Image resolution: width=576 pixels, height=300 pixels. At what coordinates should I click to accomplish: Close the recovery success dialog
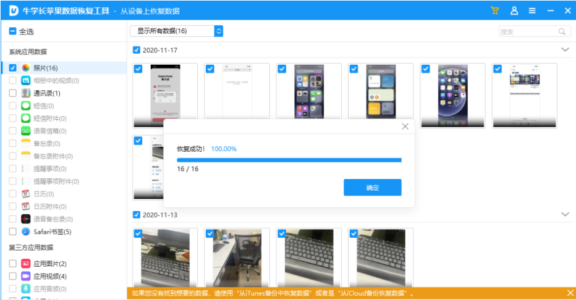point(405,127)
